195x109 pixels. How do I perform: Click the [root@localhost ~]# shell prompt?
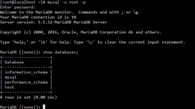point(23,2)
